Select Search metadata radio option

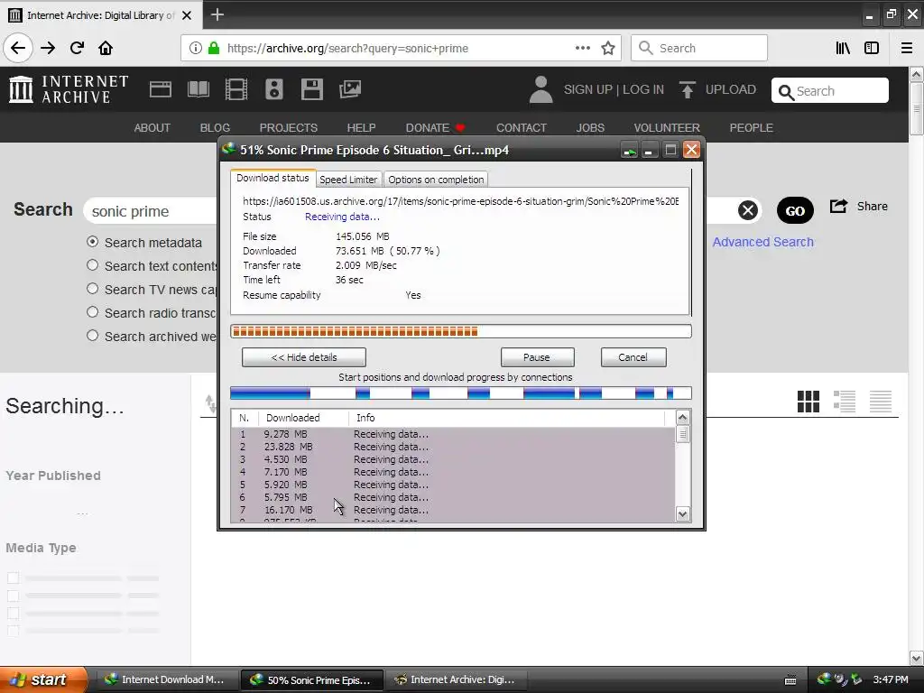coord(93,242)
